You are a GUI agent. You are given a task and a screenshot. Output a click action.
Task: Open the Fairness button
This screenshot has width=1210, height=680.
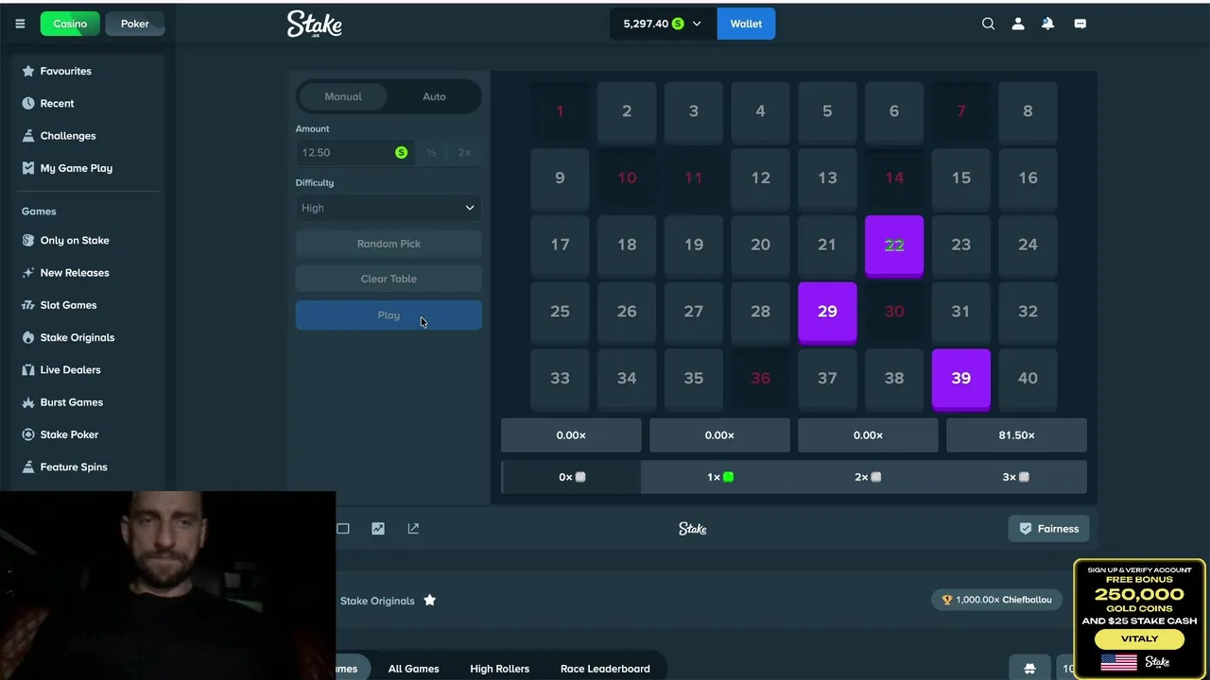pos(1048,529)
